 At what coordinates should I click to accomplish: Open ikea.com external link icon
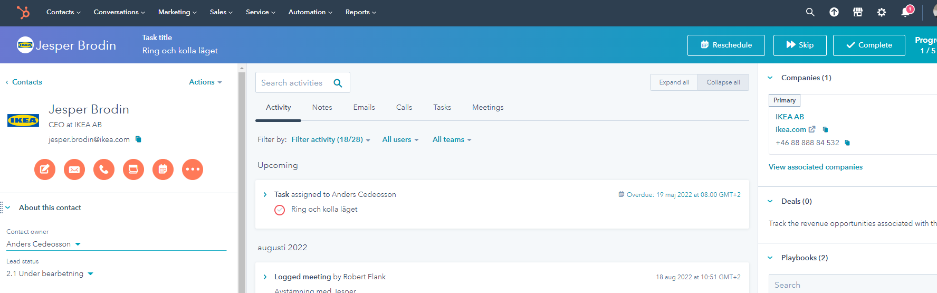(x=812, y=129)
